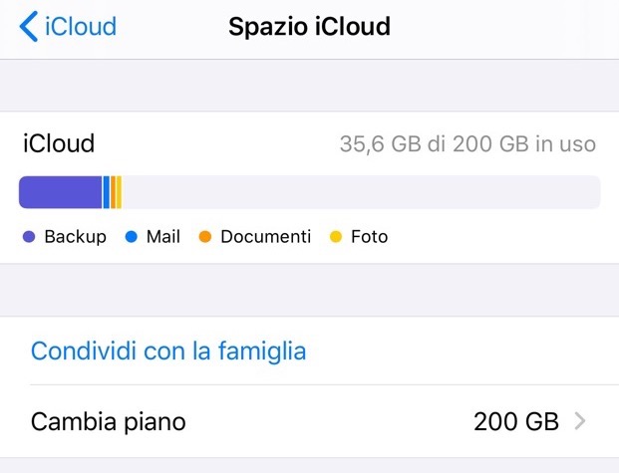Screen dimensions: 619x473
Task: Click the blue Mail legend dot
Action: point(131,237)
